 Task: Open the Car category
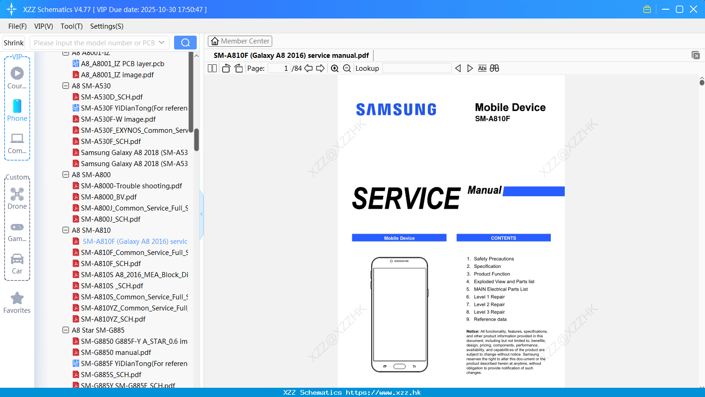[x=17, y=264]
